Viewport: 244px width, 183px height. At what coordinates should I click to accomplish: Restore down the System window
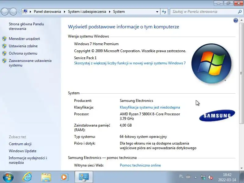(228, 3)
